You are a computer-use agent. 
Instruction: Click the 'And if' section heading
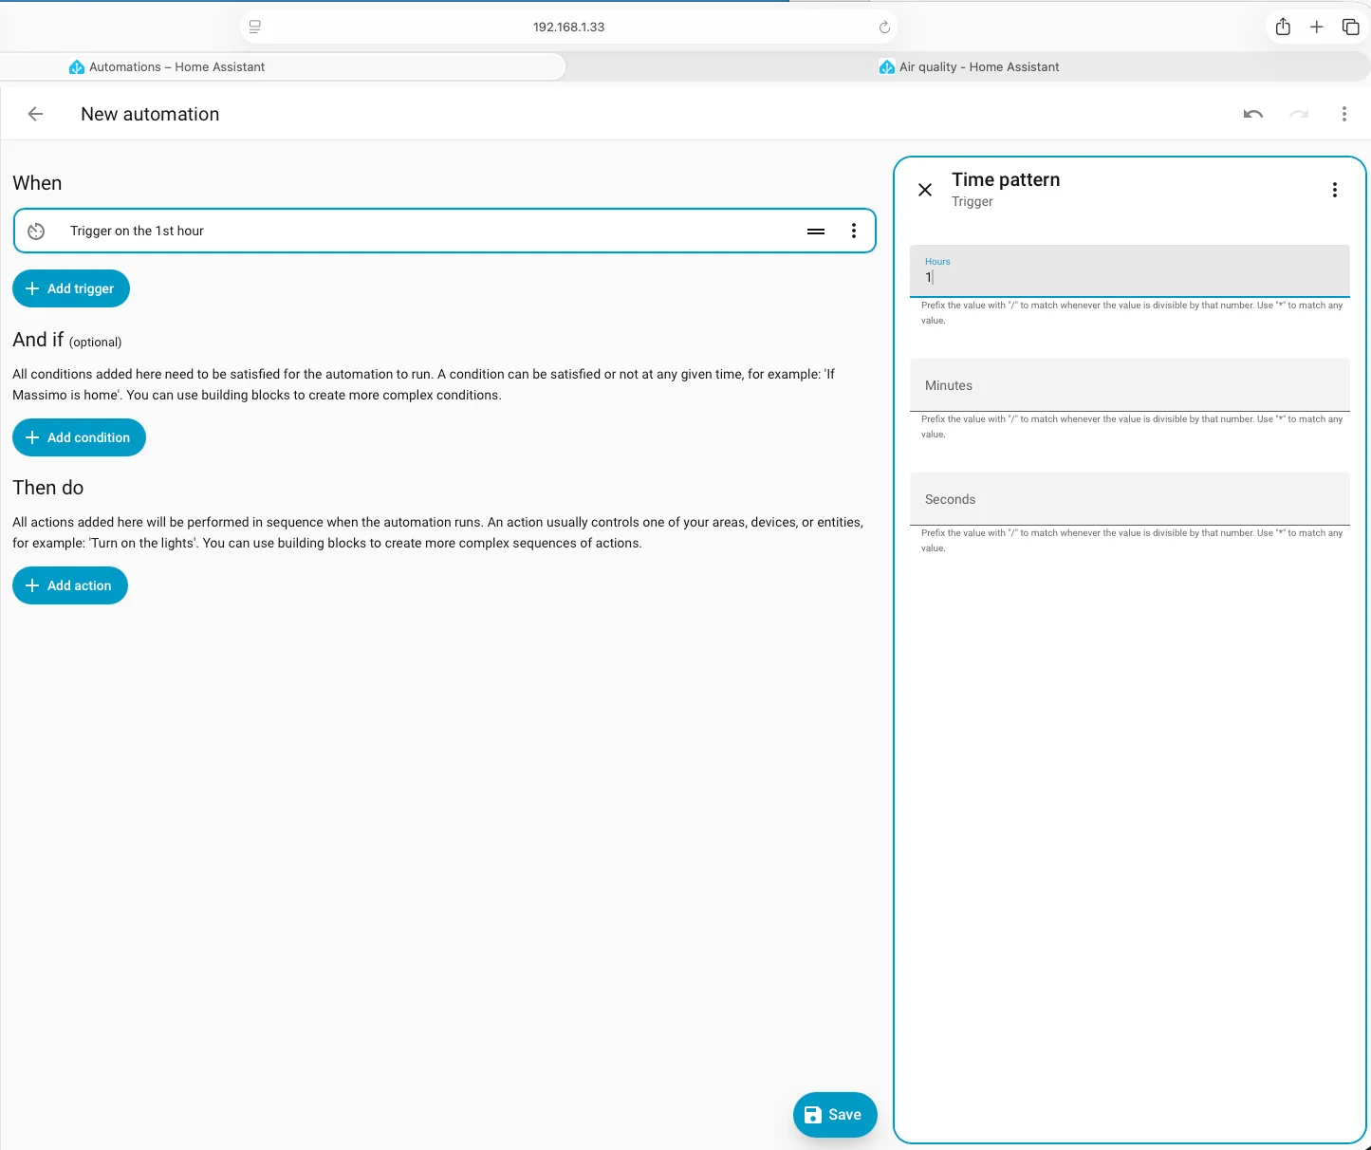click(38, 340)
